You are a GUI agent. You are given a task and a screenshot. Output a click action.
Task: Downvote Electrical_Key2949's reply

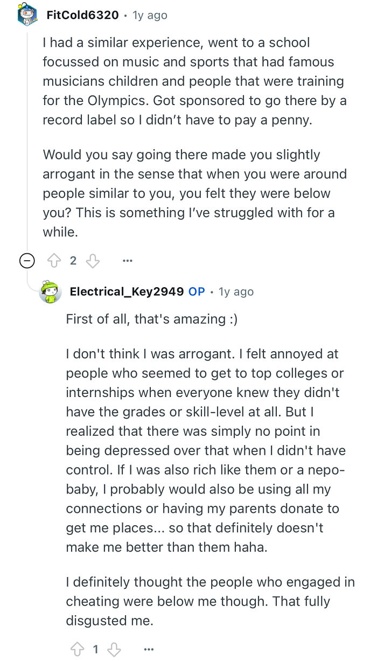point(114,649)
